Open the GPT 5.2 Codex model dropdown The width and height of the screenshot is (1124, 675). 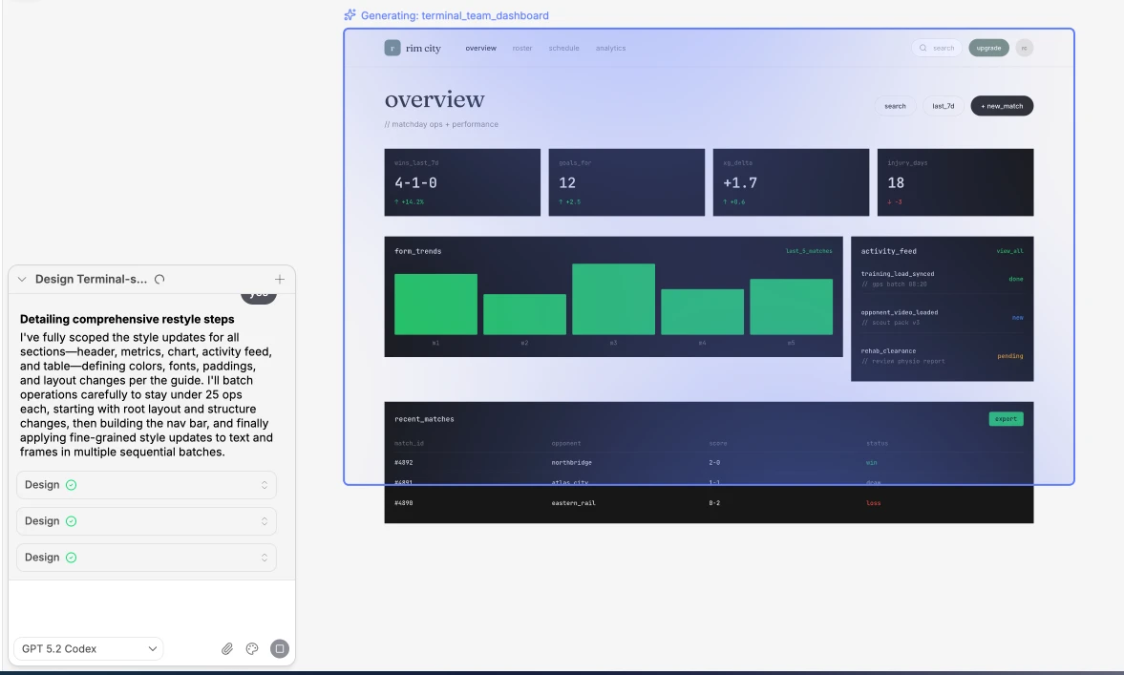88,648
